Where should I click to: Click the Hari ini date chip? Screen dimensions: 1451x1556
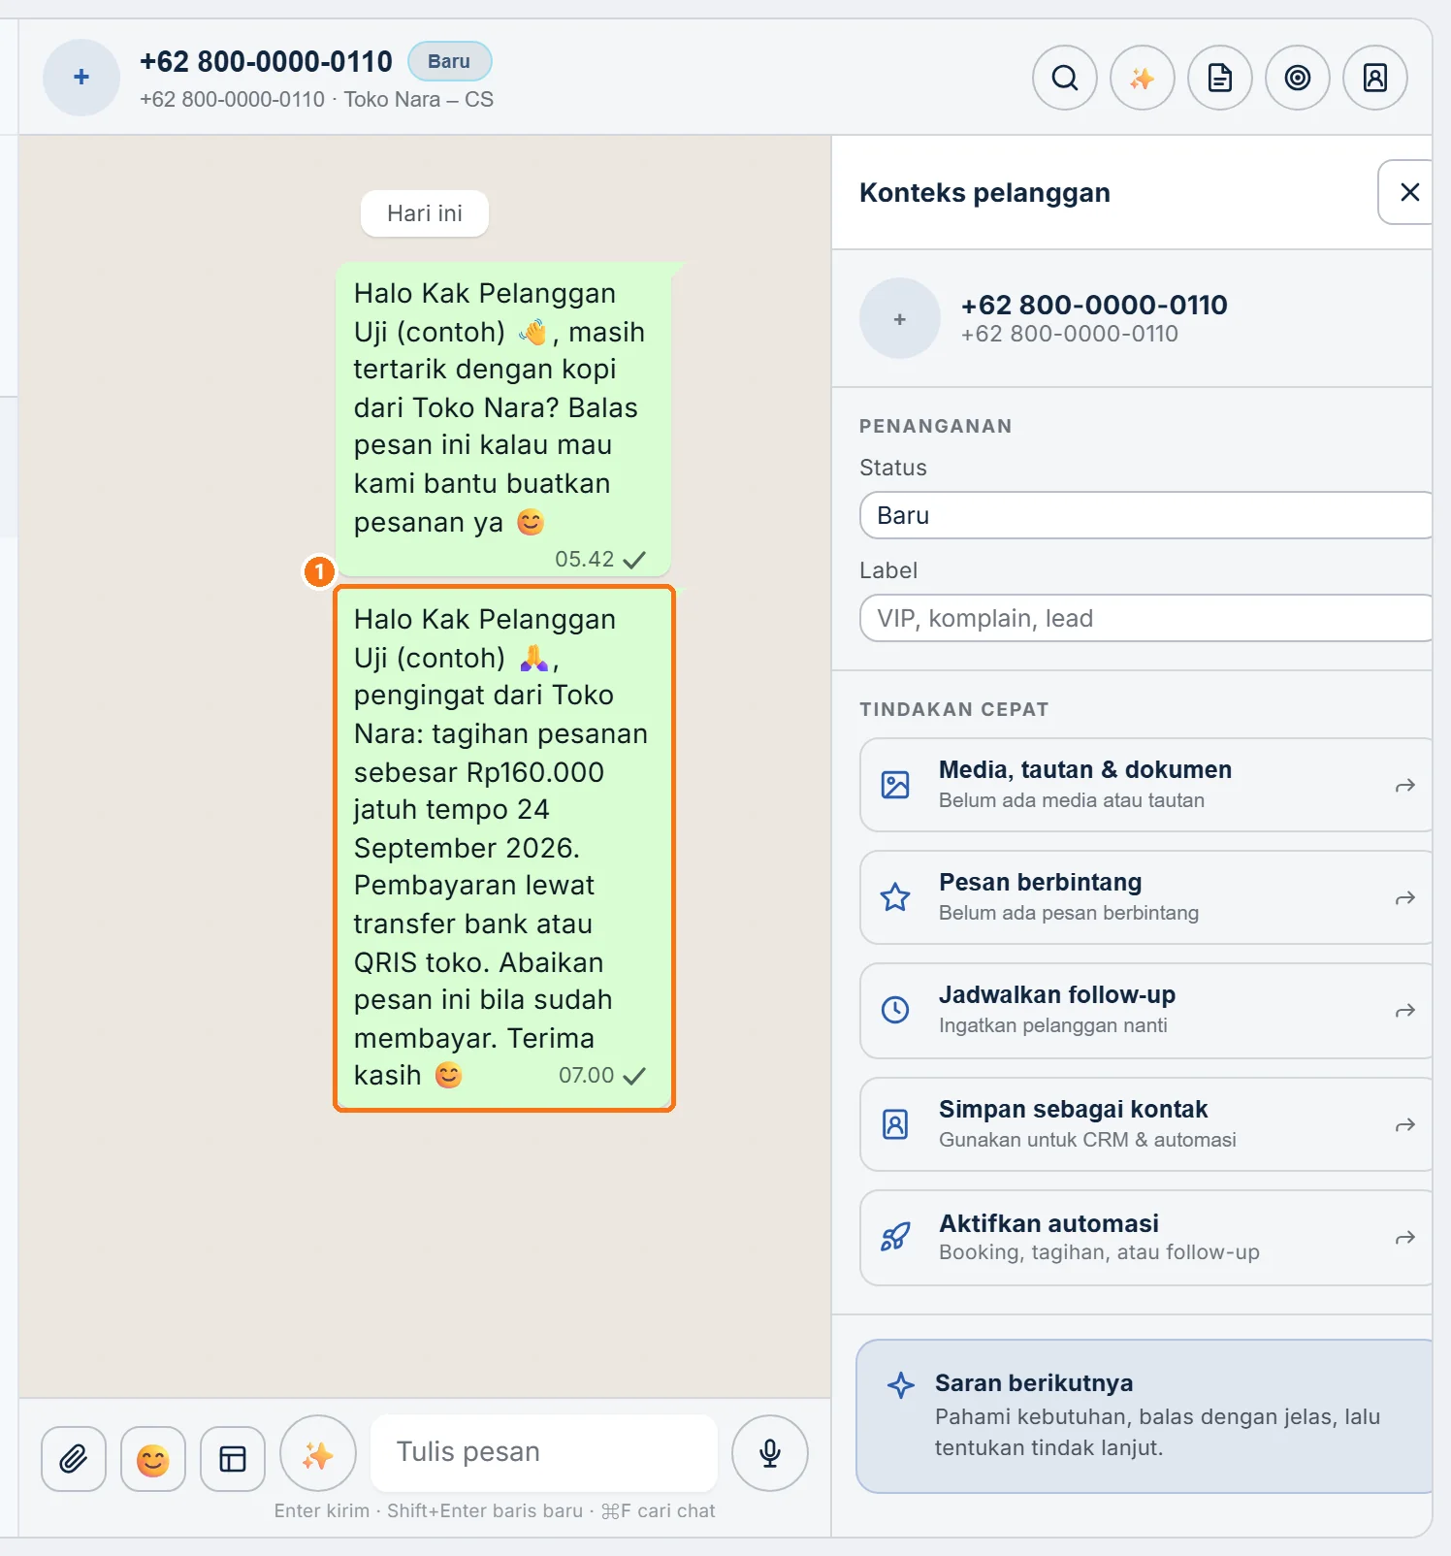point(425,213)
